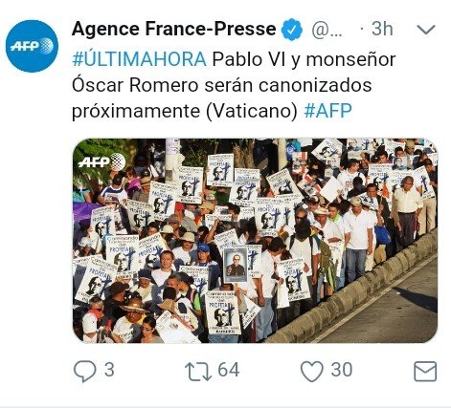Retweet using the arrows icon
Screen dimensions: 451x408
[198, 371]
